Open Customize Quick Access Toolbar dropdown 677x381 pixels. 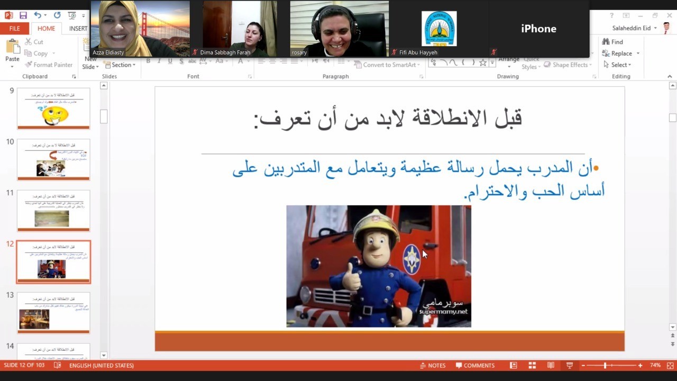coord(84,16)
